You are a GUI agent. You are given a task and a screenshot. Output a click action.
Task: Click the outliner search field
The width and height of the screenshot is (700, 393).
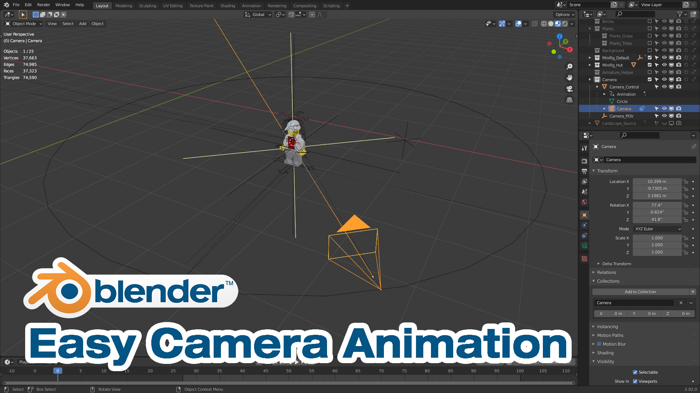[635, 14]
